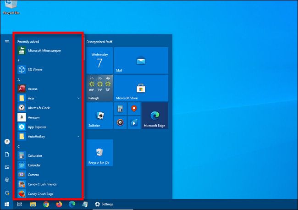Launch Chrome from the taskbar

[46, 204]
